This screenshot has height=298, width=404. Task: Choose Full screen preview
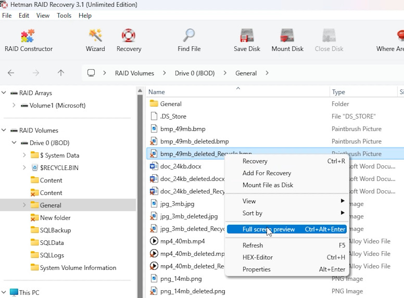pos(286,229)
